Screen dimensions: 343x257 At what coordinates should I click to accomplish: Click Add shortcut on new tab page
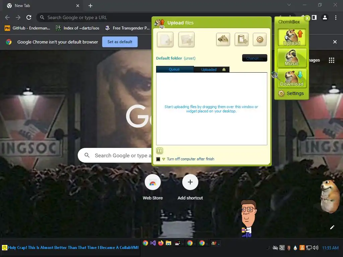(190, 187)
